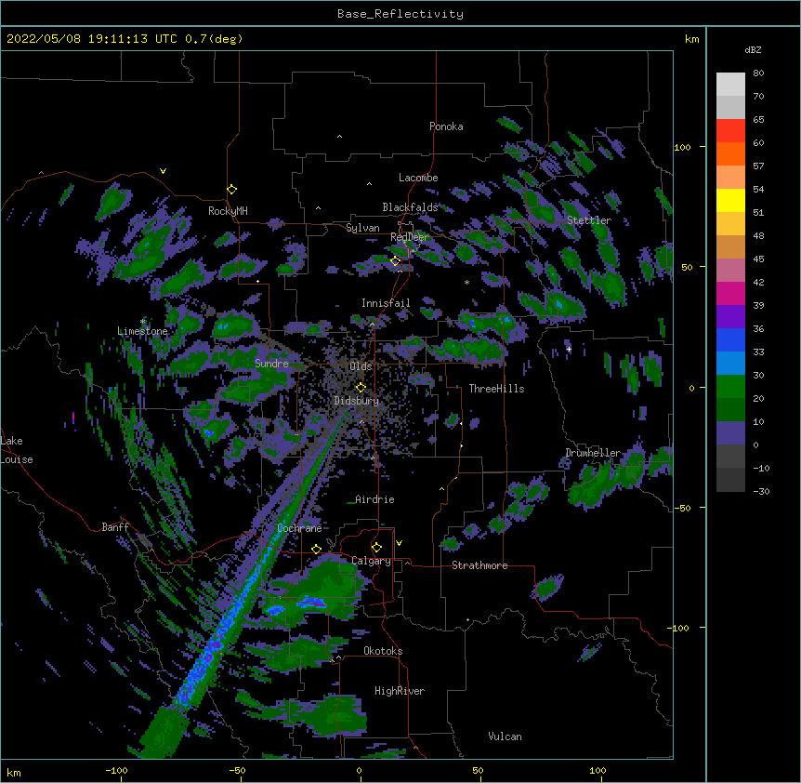Click the ThreeHills label
Screen dimensions: 801x783
coord(496,389)
